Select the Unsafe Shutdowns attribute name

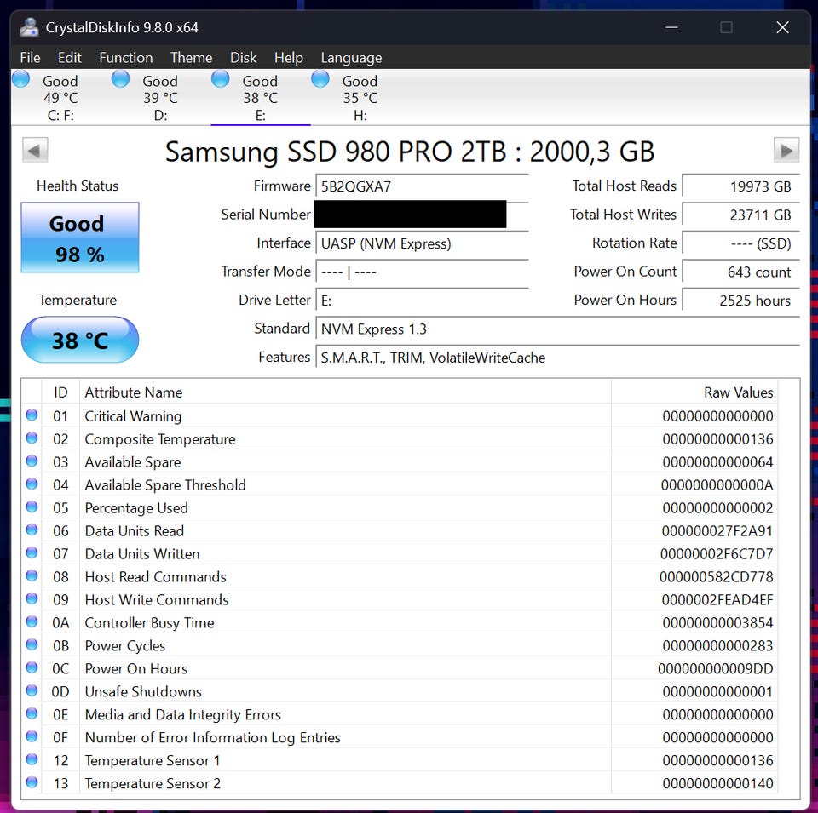pos(143,691)
